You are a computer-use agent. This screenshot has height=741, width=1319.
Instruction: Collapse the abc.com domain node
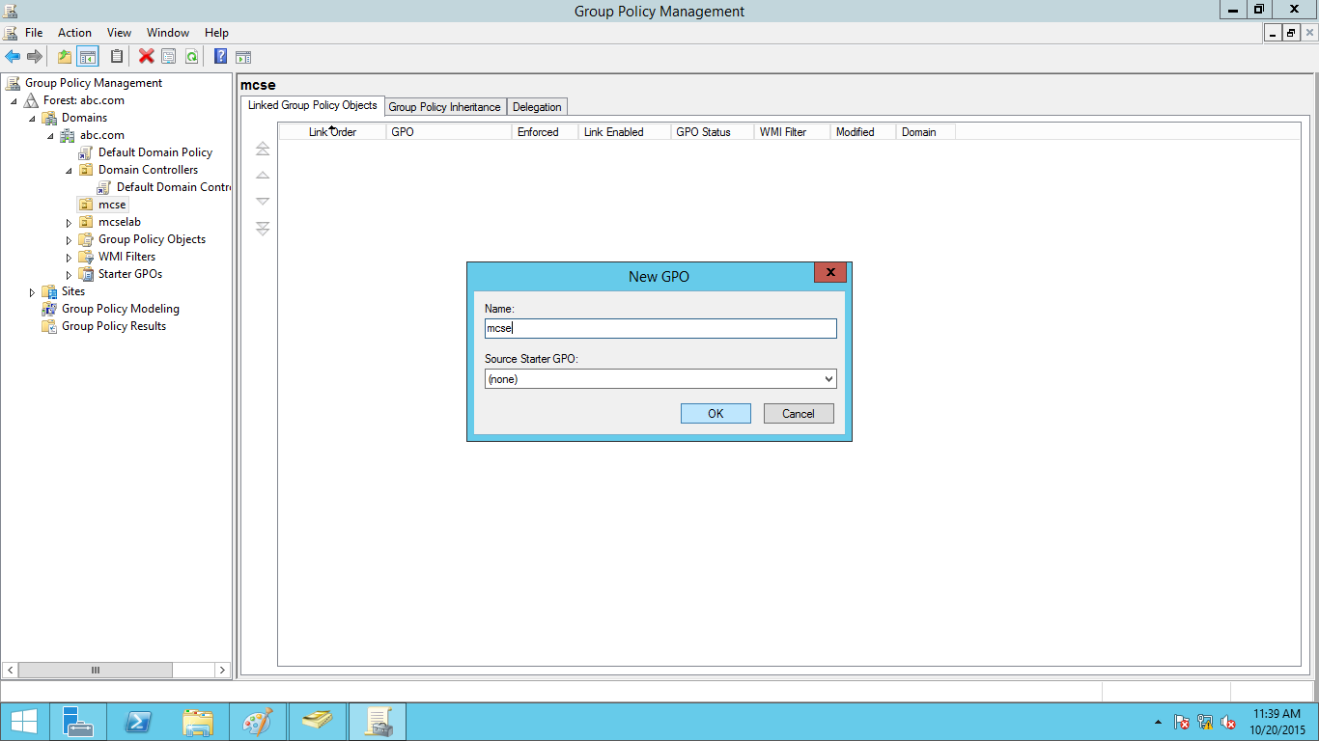(x=50, y=136)
